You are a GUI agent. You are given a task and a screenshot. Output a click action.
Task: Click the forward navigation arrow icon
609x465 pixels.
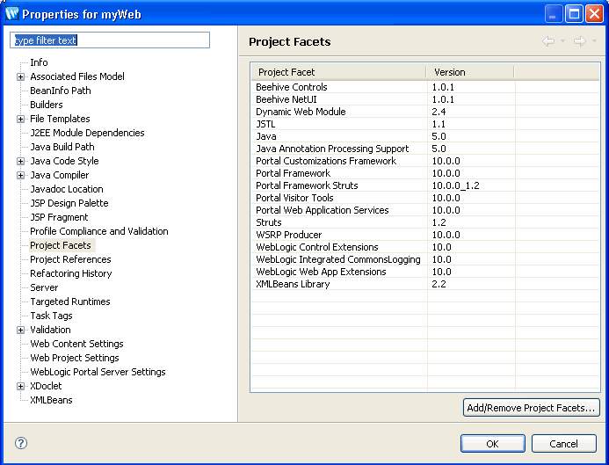(x=580, y=41)
